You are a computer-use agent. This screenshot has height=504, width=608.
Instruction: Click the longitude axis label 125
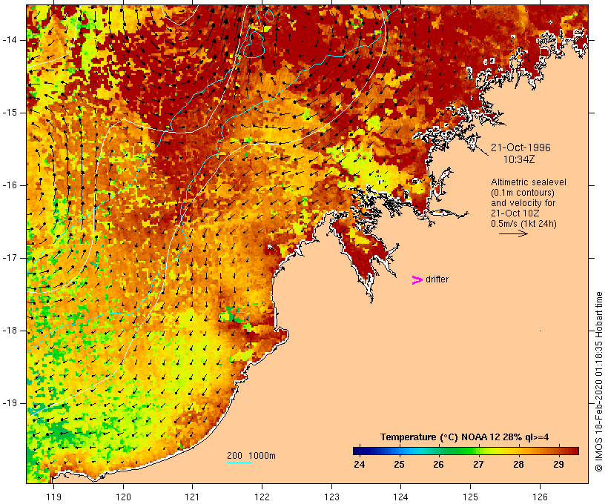click(x=471, y=497)
